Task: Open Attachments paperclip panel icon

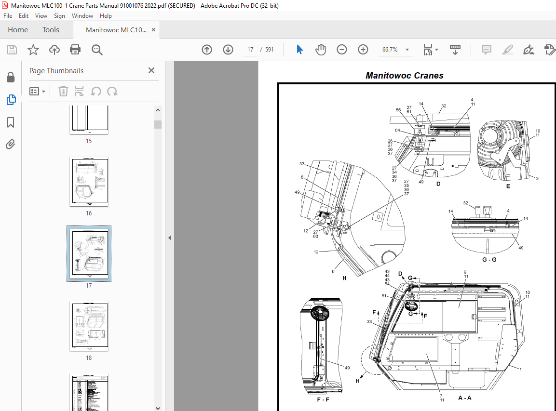Action: coord(11,144)
